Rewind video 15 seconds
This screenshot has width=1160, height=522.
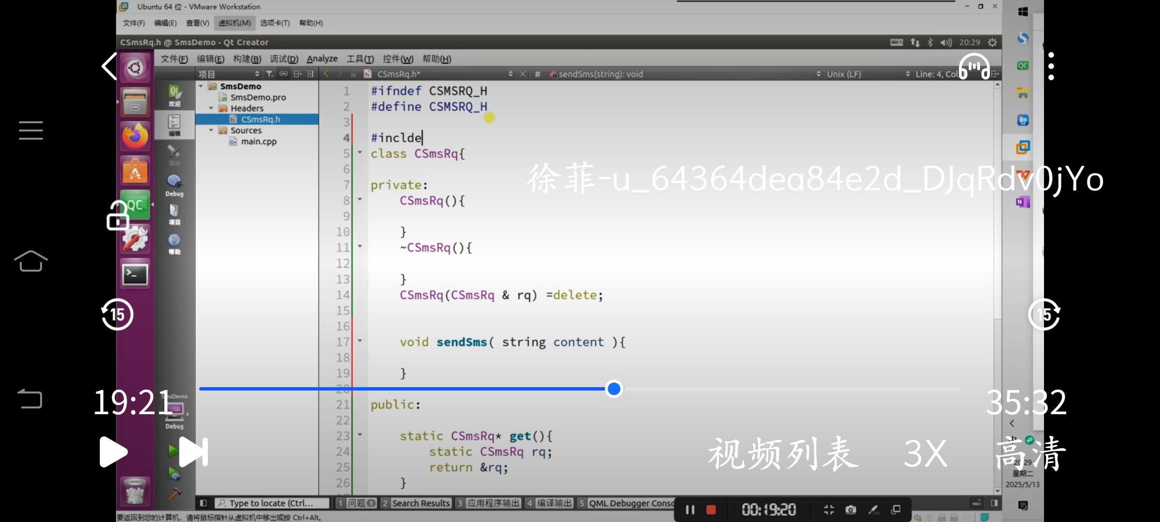117,315
